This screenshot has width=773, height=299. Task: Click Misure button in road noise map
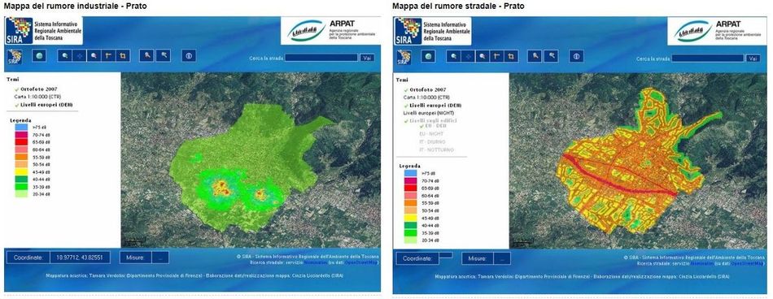click(478, 258)
